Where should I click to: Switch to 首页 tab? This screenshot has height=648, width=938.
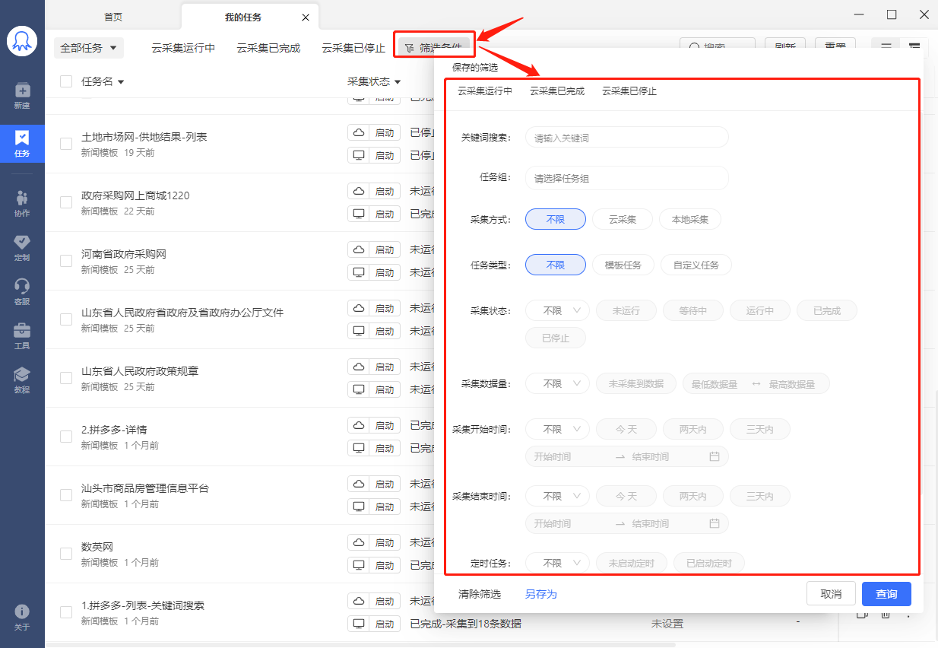click(113, 17)
